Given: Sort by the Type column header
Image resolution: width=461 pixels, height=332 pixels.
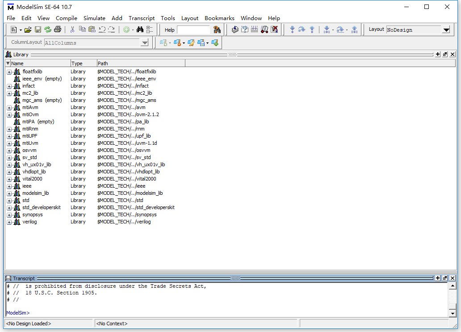Looking at the screenshot, I should (84, 63).
